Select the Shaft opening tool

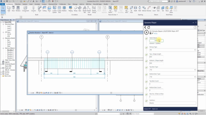(x=136, y=9)
